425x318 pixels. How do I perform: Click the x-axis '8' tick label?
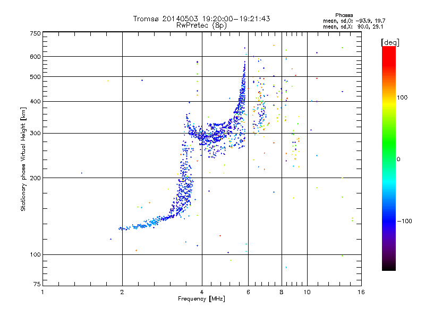coord(282,292)
